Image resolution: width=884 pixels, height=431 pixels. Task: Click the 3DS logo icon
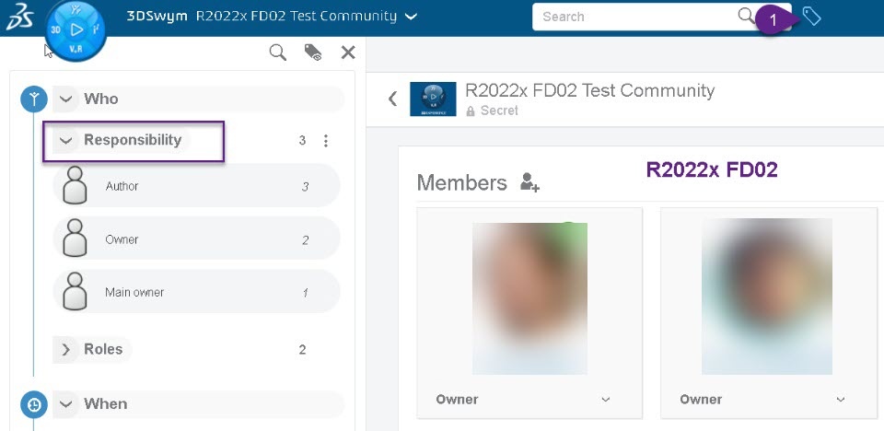click(x=20, y=17)
